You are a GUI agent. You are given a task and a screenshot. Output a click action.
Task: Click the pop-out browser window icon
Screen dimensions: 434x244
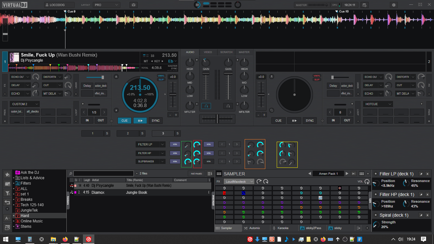(7, 227)
